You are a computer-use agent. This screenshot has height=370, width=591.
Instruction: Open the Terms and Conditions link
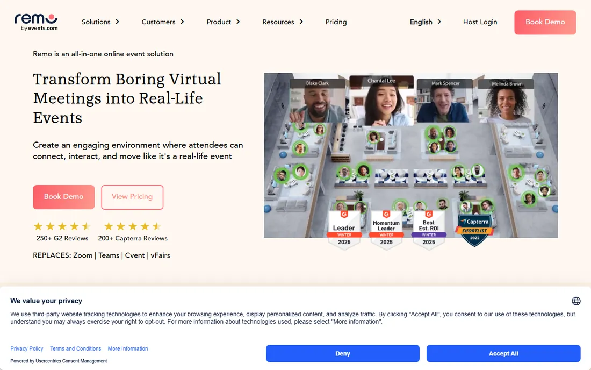pyautogui.click(x=75, y=348)
